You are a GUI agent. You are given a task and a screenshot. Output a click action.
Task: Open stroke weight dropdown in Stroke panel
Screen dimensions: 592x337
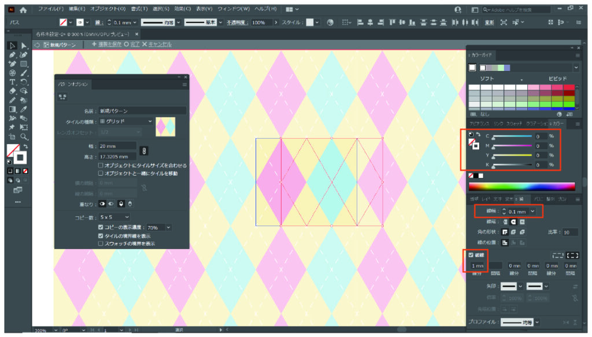[x=532, y=212]
